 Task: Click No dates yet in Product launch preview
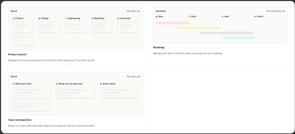(x=133, y=11)
